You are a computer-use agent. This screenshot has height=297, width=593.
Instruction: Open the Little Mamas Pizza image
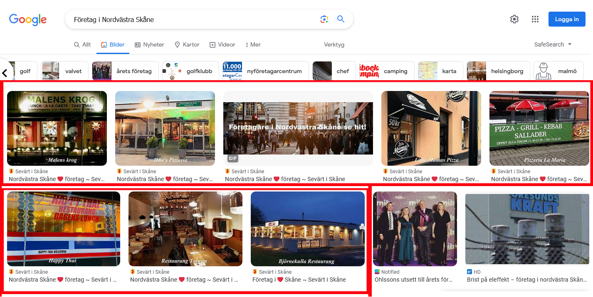click(431, 128)
